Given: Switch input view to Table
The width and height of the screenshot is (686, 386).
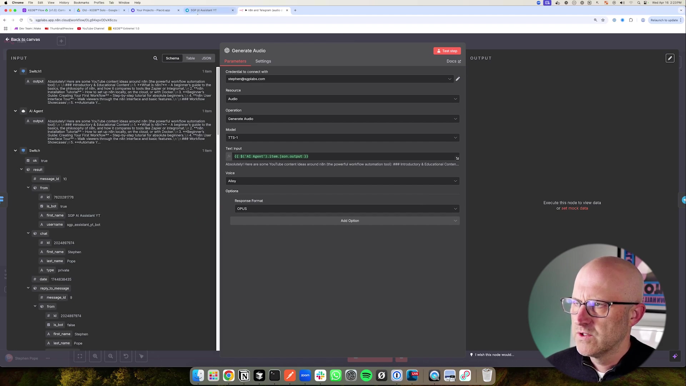Looking at the screenshot, I should tap(190, 58).
